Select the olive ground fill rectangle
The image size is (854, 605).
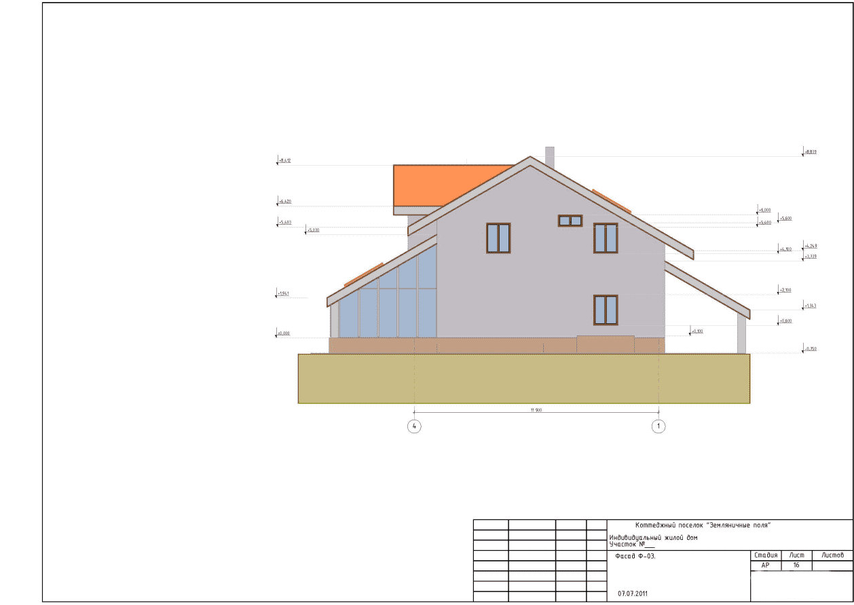[x=523, y=379]
